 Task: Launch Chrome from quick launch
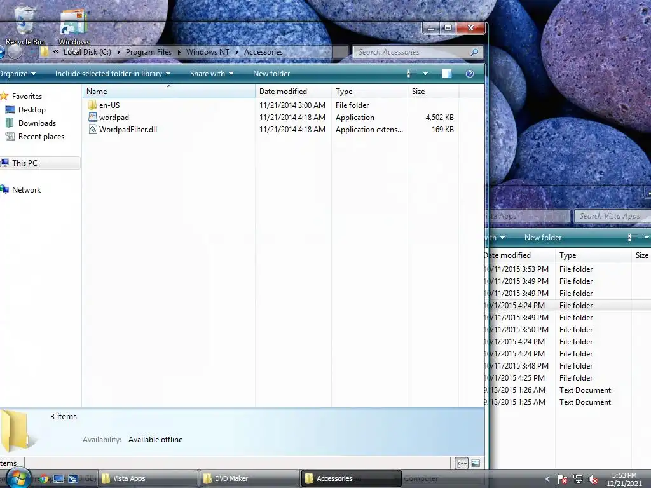click(x=44, y=478)
